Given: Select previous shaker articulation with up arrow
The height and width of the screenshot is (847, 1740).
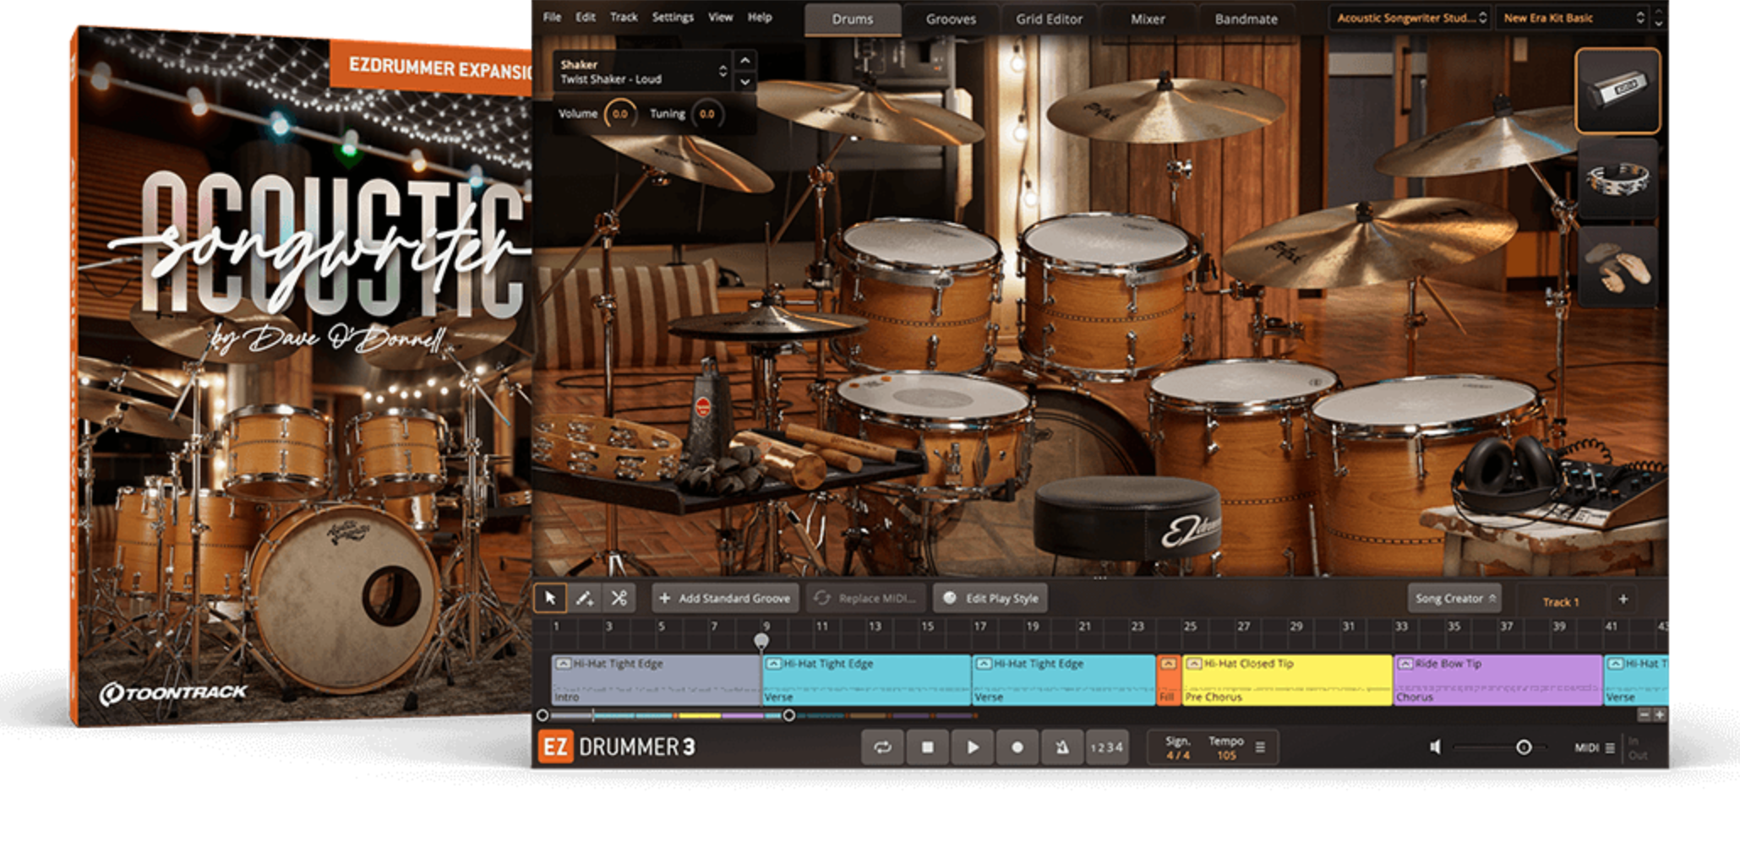Looking at the screenshot, I should [x=745, y=61].
